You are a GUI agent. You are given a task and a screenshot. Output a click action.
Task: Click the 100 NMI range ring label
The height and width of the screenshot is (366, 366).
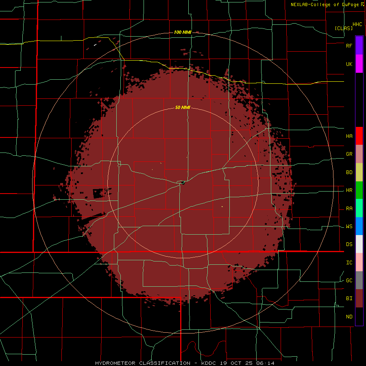[183, 32]
